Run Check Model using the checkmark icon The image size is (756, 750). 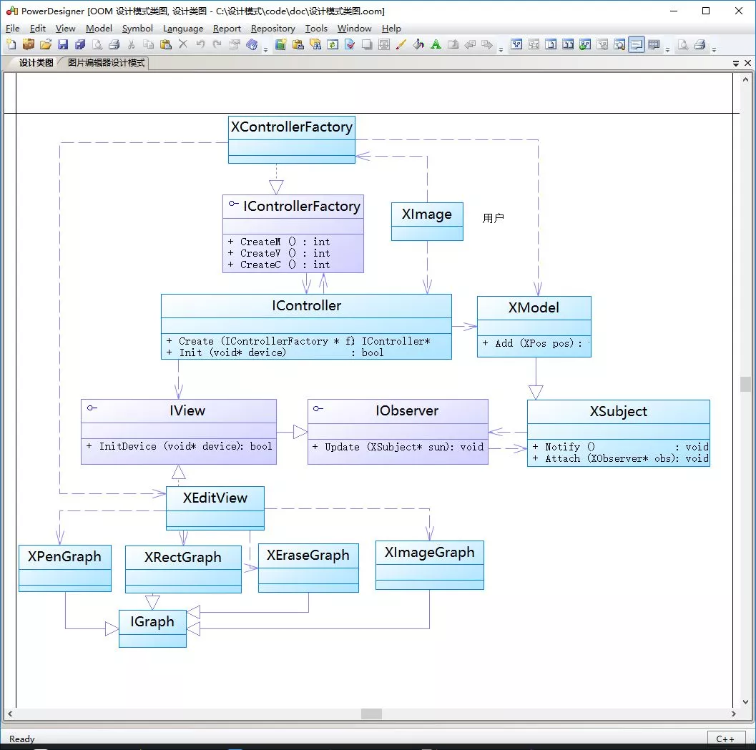coord(350,45)
